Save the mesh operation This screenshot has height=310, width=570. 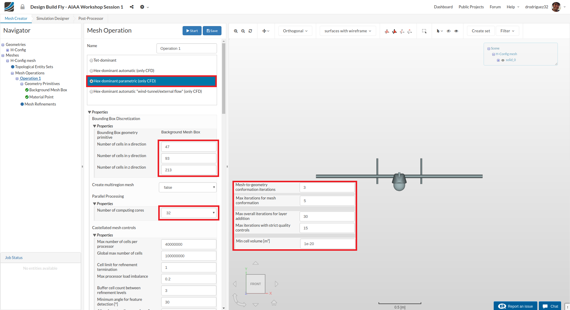(212, 31)
